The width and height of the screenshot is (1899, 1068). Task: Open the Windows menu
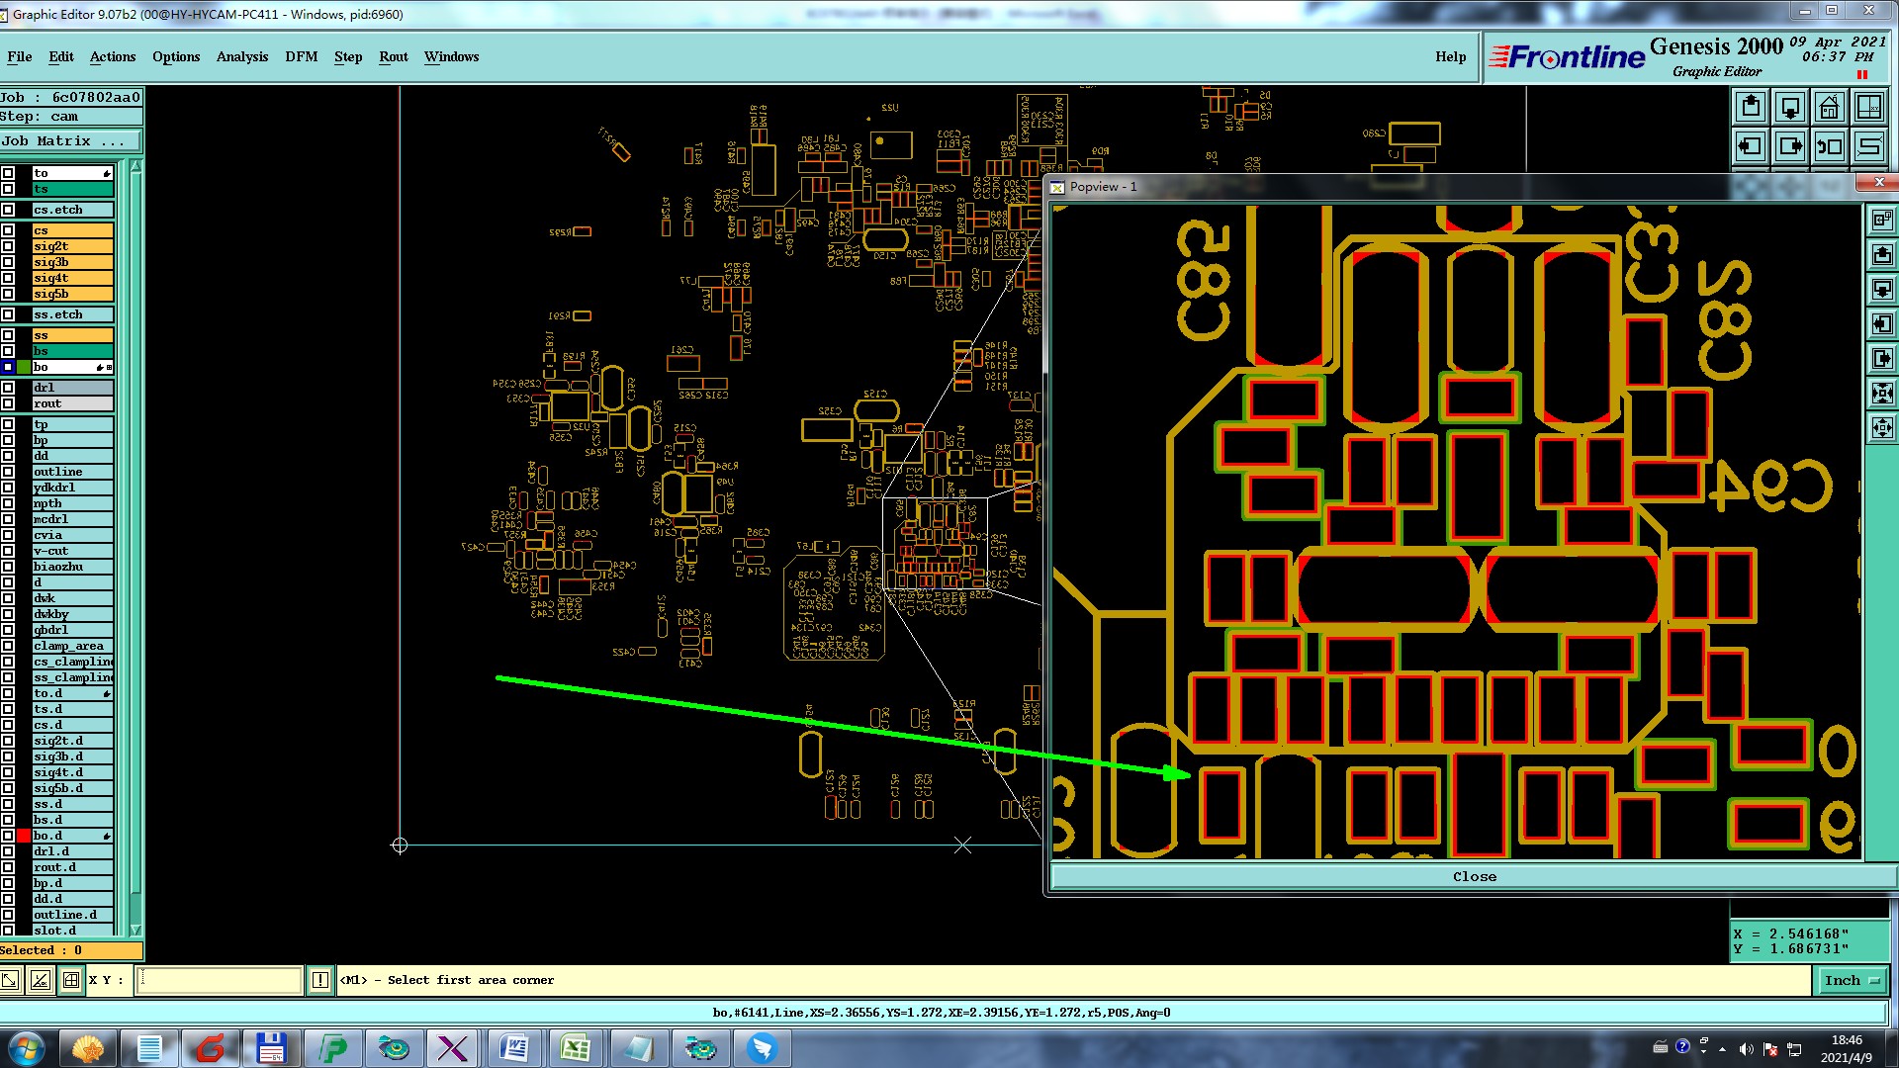coord(452,56)
